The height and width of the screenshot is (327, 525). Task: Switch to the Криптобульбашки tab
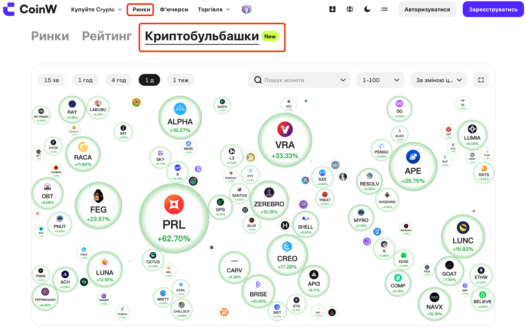pyautogui.click(x=202, y=36)
